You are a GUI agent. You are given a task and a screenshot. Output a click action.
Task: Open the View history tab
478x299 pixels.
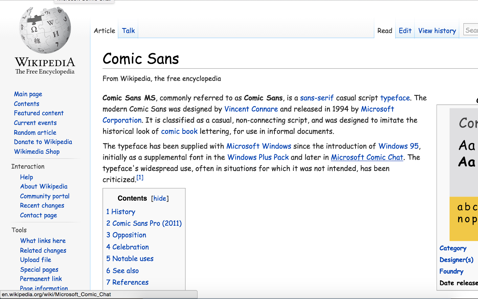pos(437,31)
